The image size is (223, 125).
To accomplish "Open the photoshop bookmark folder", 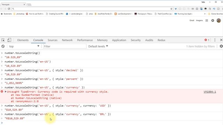I will [x=19, y=14].
